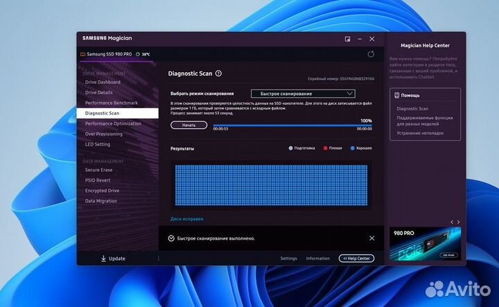Select Diagnostic Scan in sidebar

[117, 113]
